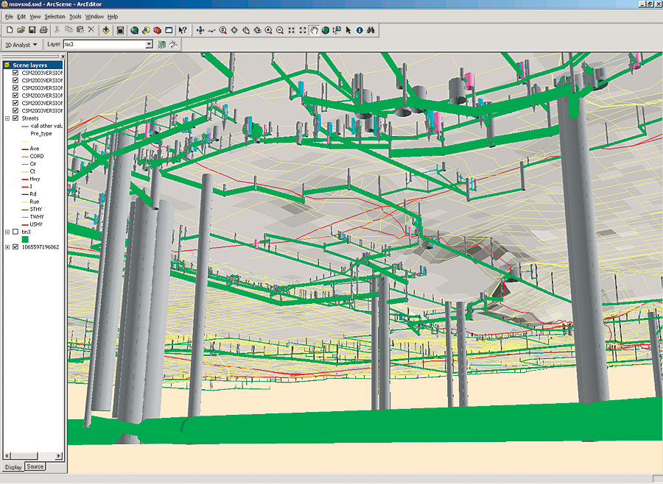The height and width of the screenshot is (484, 663).
Task: Open Find with the binoculars icon
Action: point(371,30)
